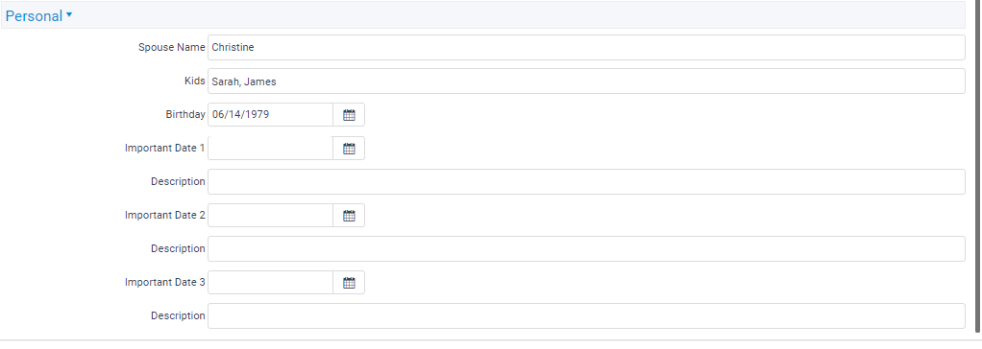Click the Description field below Important Date 3
Image resolution: width=982 pixels, height=349 pixels.
(x=586, y=315)
